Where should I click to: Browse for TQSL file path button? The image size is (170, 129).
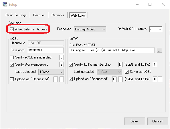coord(159,50)
